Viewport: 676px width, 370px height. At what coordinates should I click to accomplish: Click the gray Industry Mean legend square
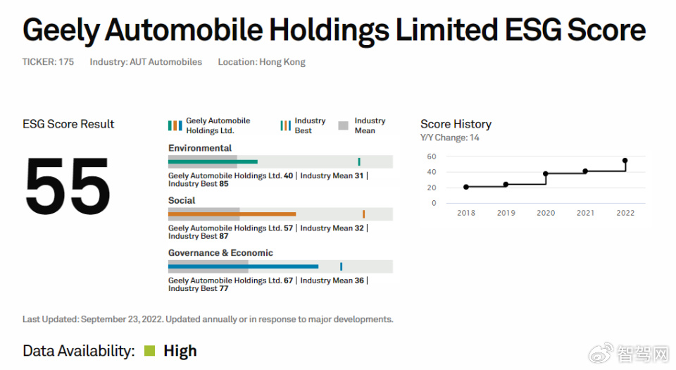(x=343, y=125)
